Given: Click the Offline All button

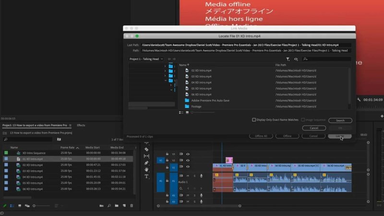Looking at the screenshot, I should [x=261, y=136].
